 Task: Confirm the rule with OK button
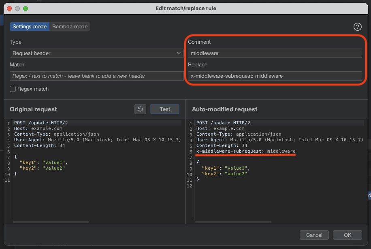(x=348, y=235)
